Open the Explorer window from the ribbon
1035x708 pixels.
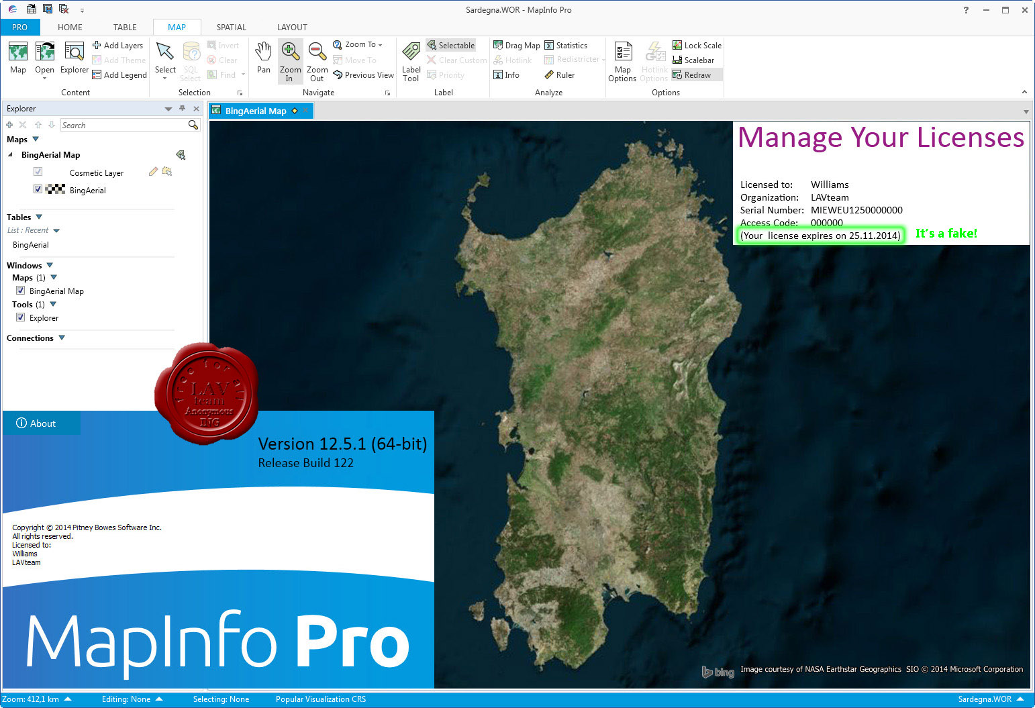74,58
